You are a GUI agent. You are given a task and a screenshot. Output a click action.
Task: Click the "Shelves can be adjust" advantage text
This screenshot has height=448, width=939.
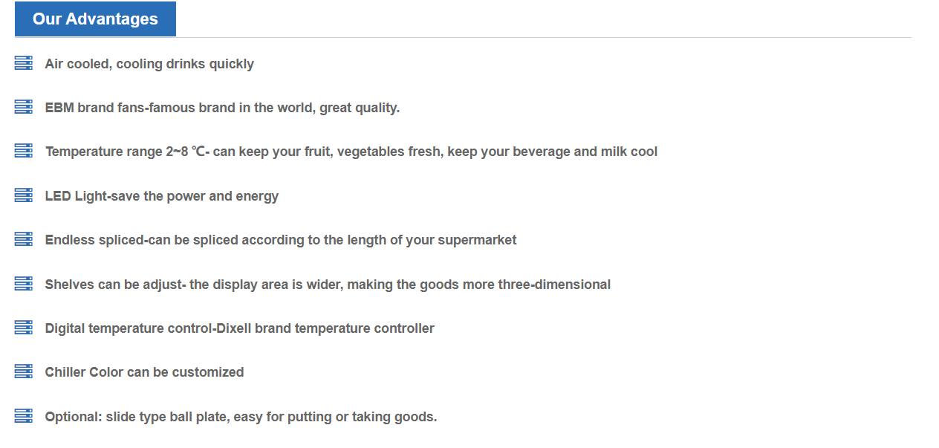click(x=328, y=285)
